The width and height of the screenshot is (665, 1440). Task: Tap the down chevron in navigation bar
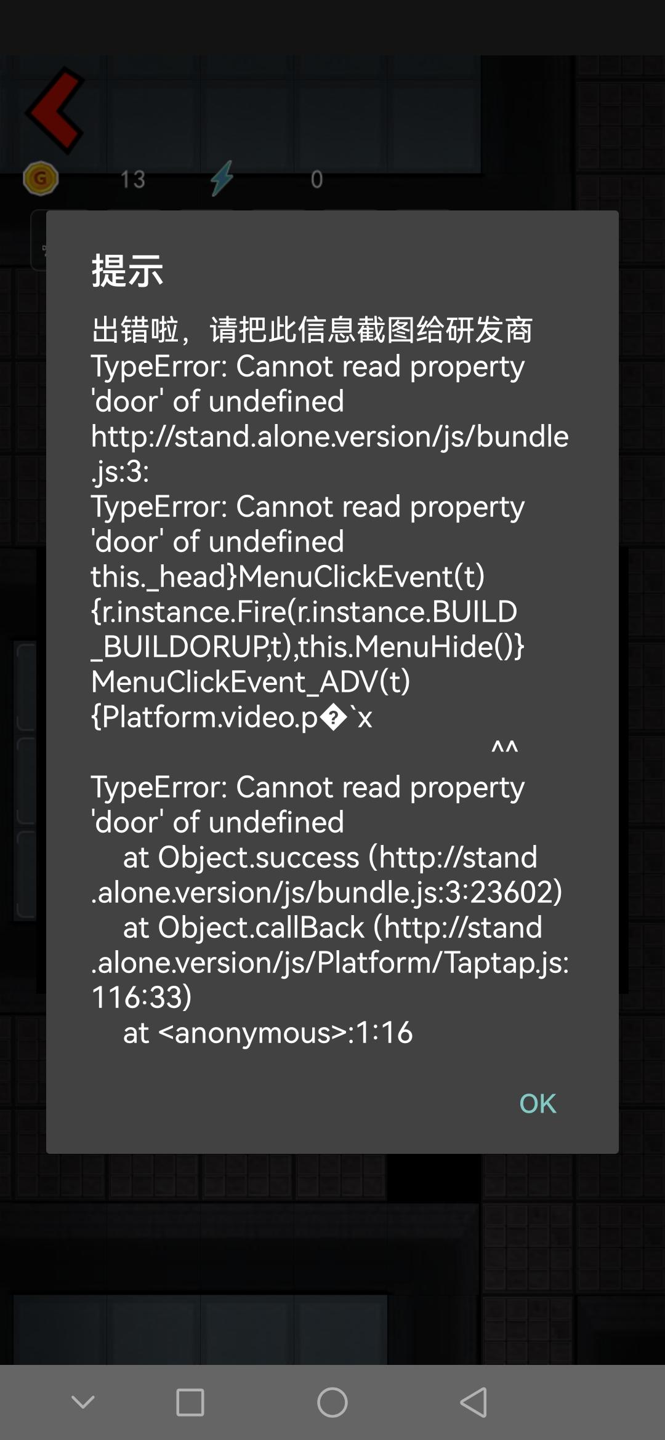(x=83, y=1402)
